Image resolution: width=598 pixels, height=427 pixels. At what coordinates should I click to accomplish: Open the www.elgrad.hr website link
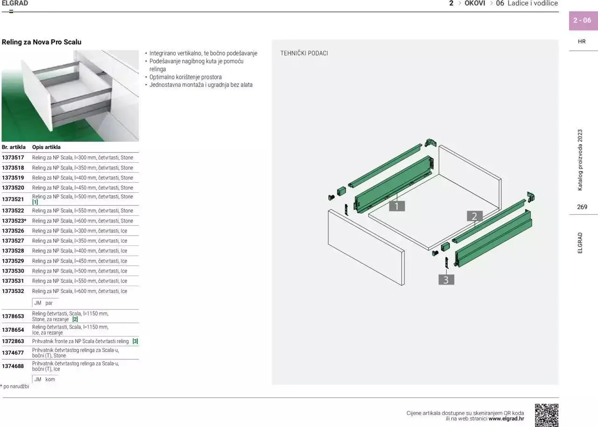[x=506, y=419]
